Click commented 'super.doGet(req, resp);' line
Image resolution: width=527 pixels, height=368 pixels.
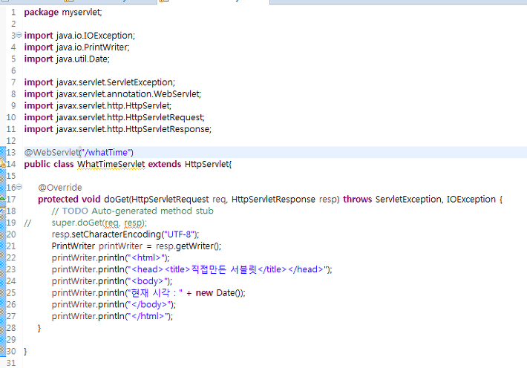[x=99, y=223]
